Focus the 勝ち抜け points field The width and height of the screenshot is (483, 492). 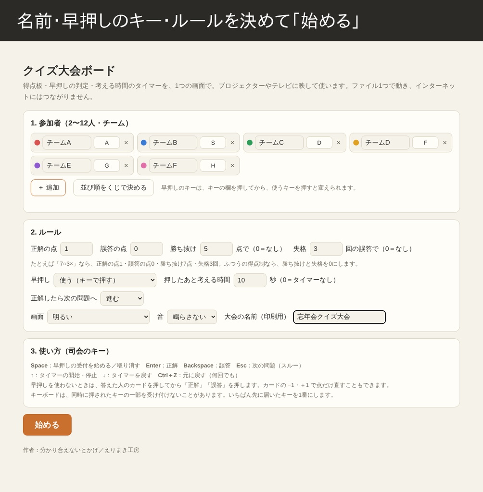216,249
